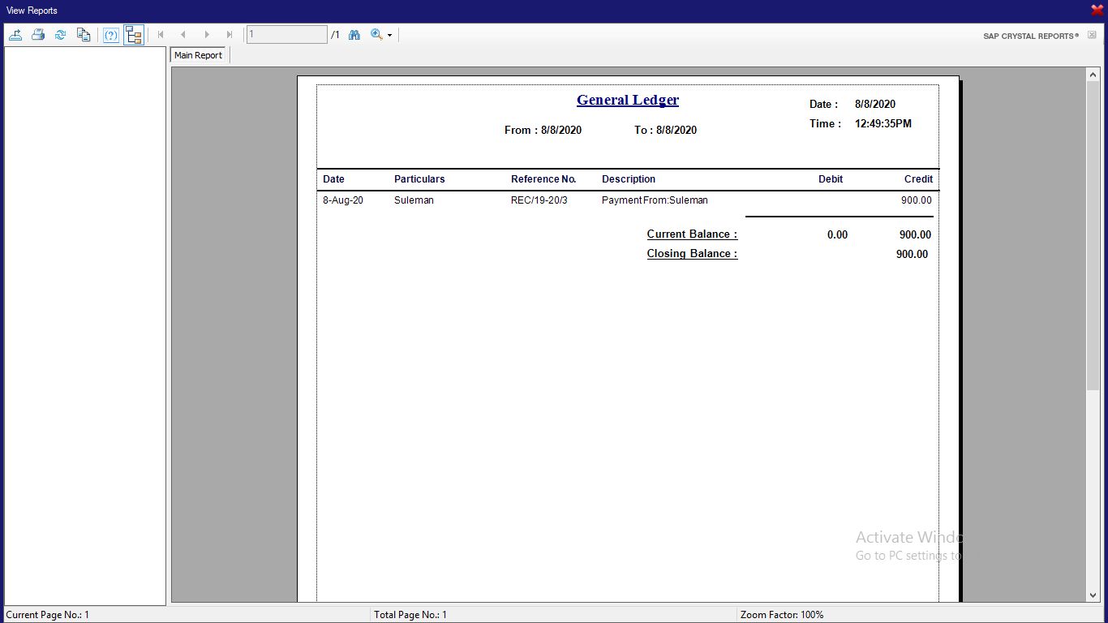
Task: Click the Export Report toolbar icon
Action: [x=15, y=35]
